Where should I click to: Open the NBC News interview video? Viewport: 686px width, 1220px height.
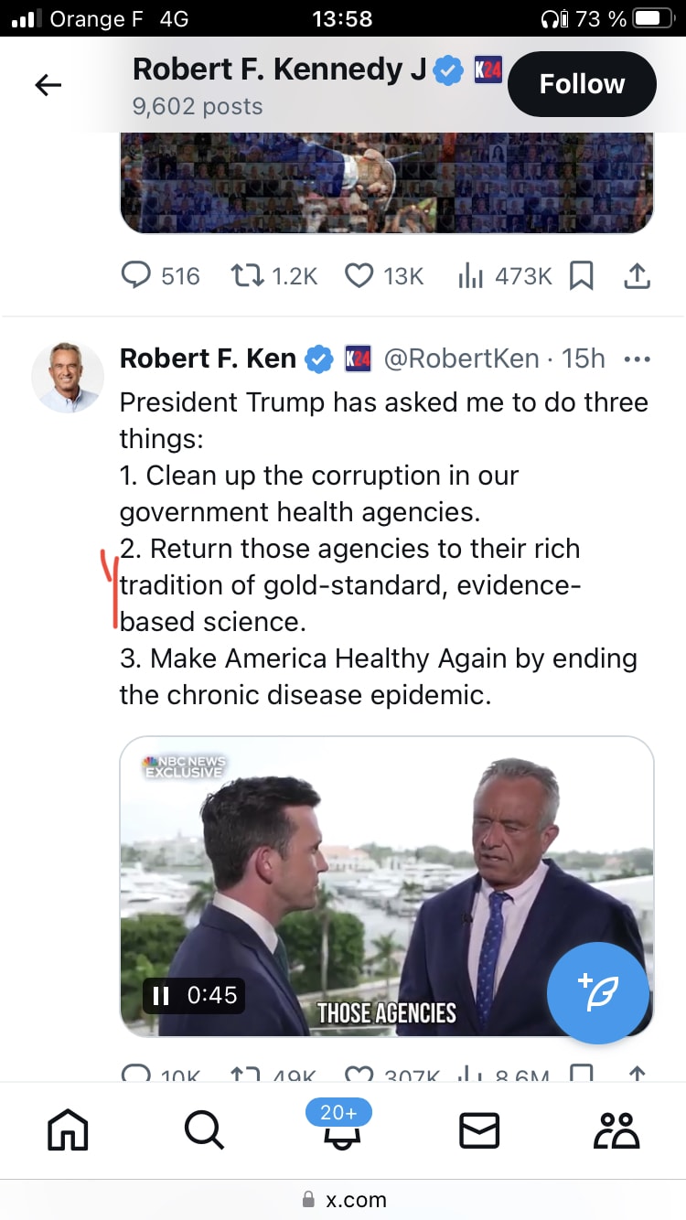(384, 878)
